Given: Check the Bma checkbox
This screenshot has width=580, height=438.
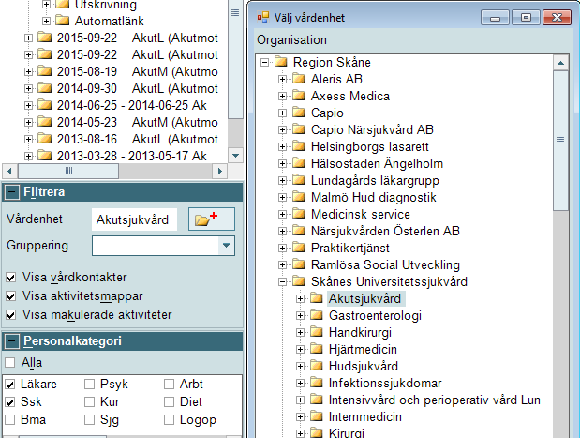Looking at the screenshot, I should point(10,420).
